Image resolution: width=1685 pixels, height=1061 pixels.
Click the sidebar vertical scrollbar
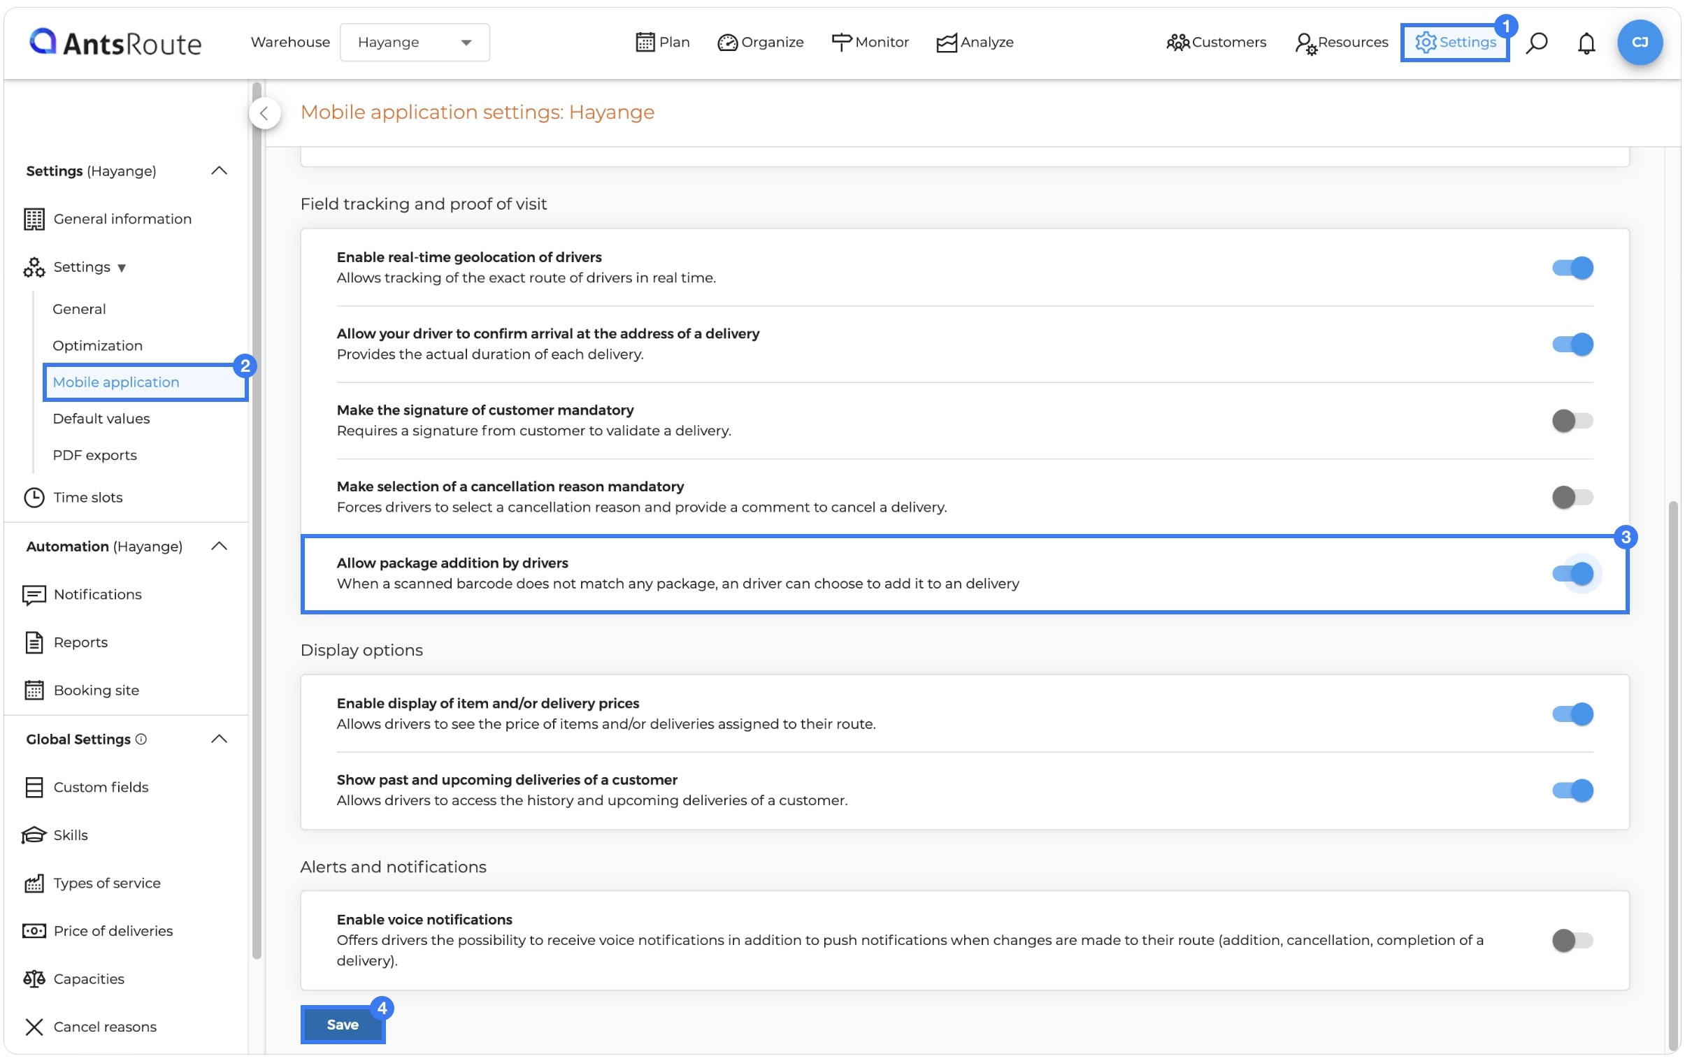(x=256, y=521)
